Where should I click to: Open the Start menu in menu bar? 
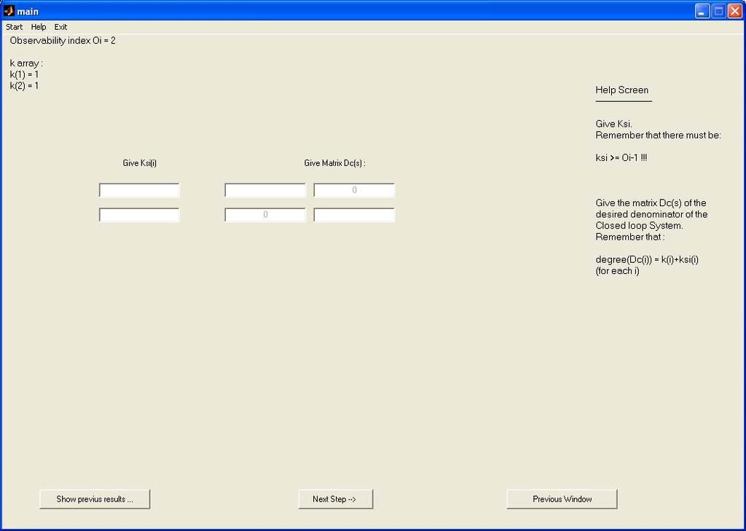(15, 27)
